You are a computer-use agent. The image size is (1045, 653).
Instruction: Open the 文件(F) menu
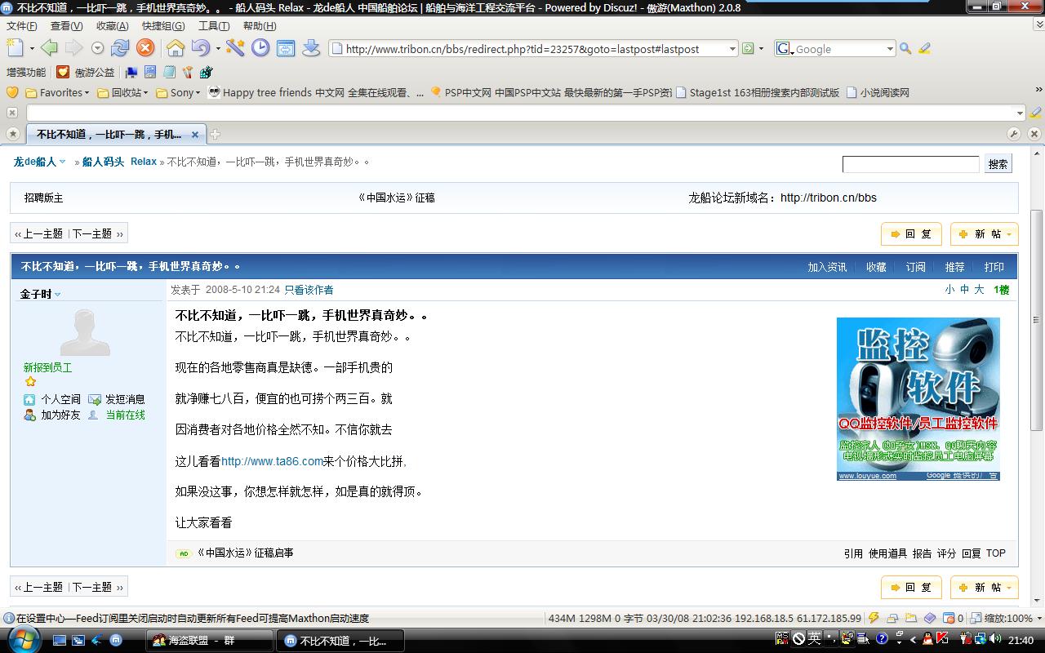coord(22,26)
